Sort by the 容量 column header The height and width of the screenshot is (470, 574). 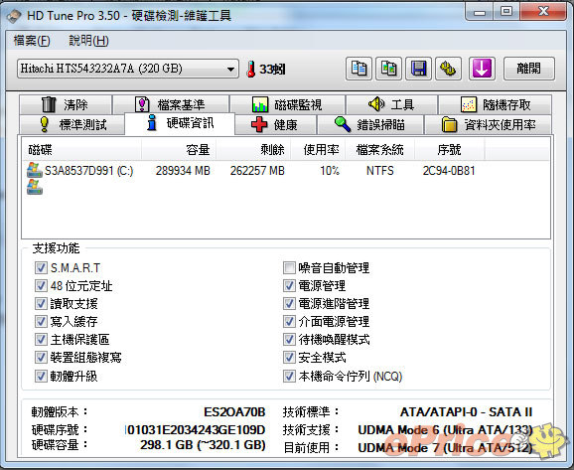pyautogui.click(x=179, y=149)
